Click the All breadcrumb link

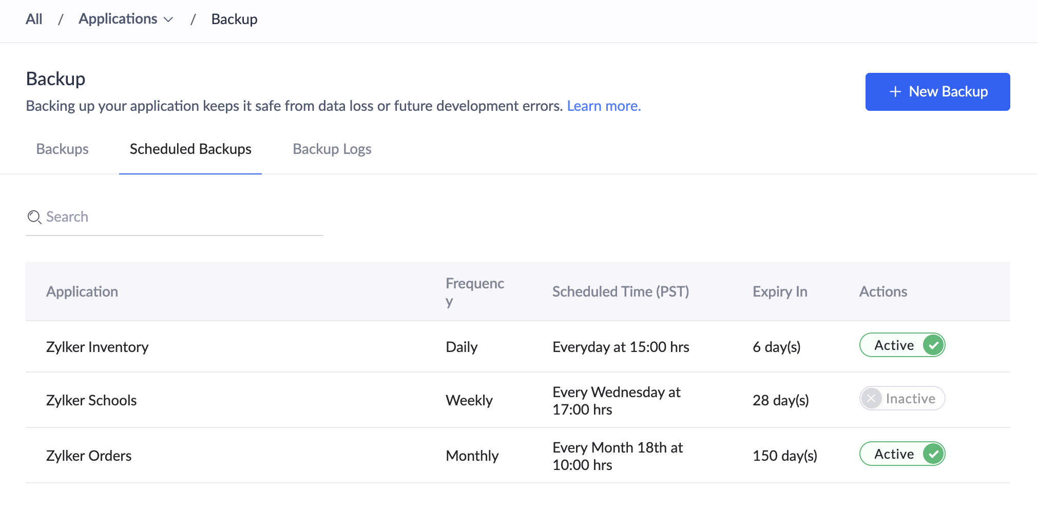point(34,19)
